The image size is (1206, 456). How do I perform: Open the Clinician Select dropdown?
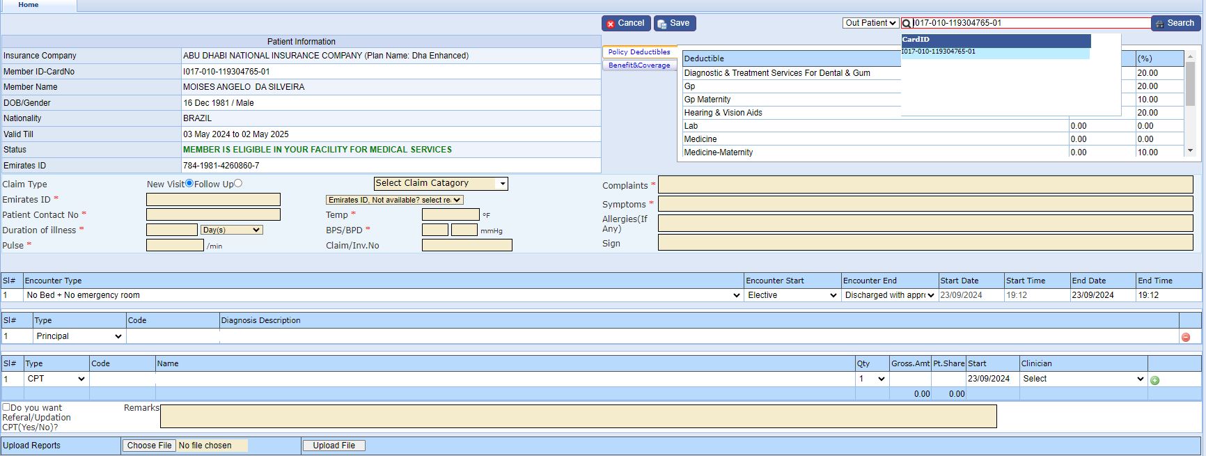[1083, 379]
